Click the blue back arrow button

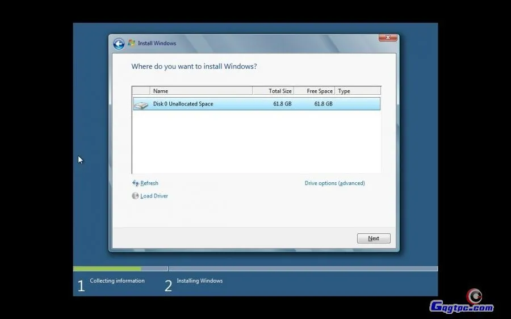(x=119, y=44)
